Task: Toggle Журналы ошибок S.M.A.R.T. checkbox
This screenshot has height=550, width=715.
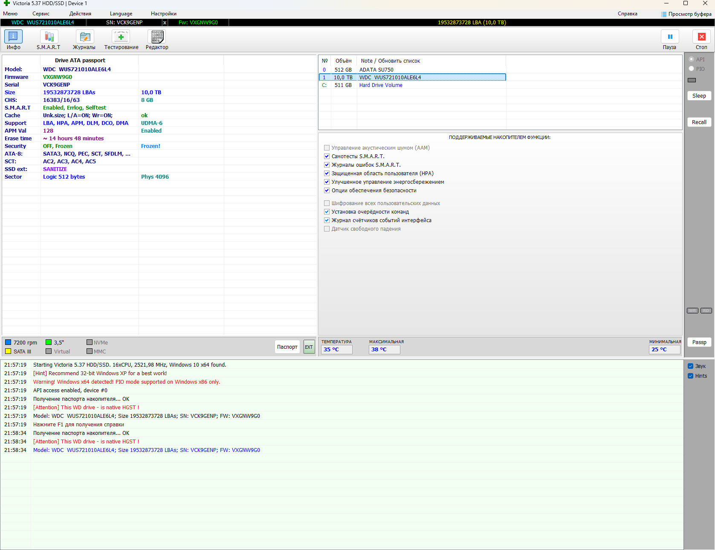Action: [x=327, y=165]
